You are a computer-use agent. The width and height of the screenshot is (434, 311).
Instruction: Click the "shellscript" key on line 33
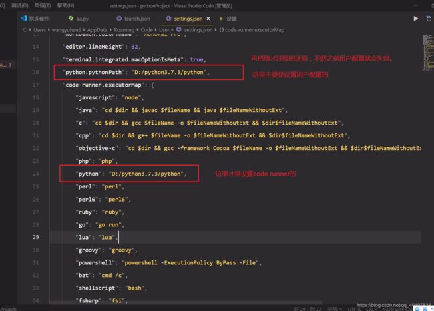point(97,288)
